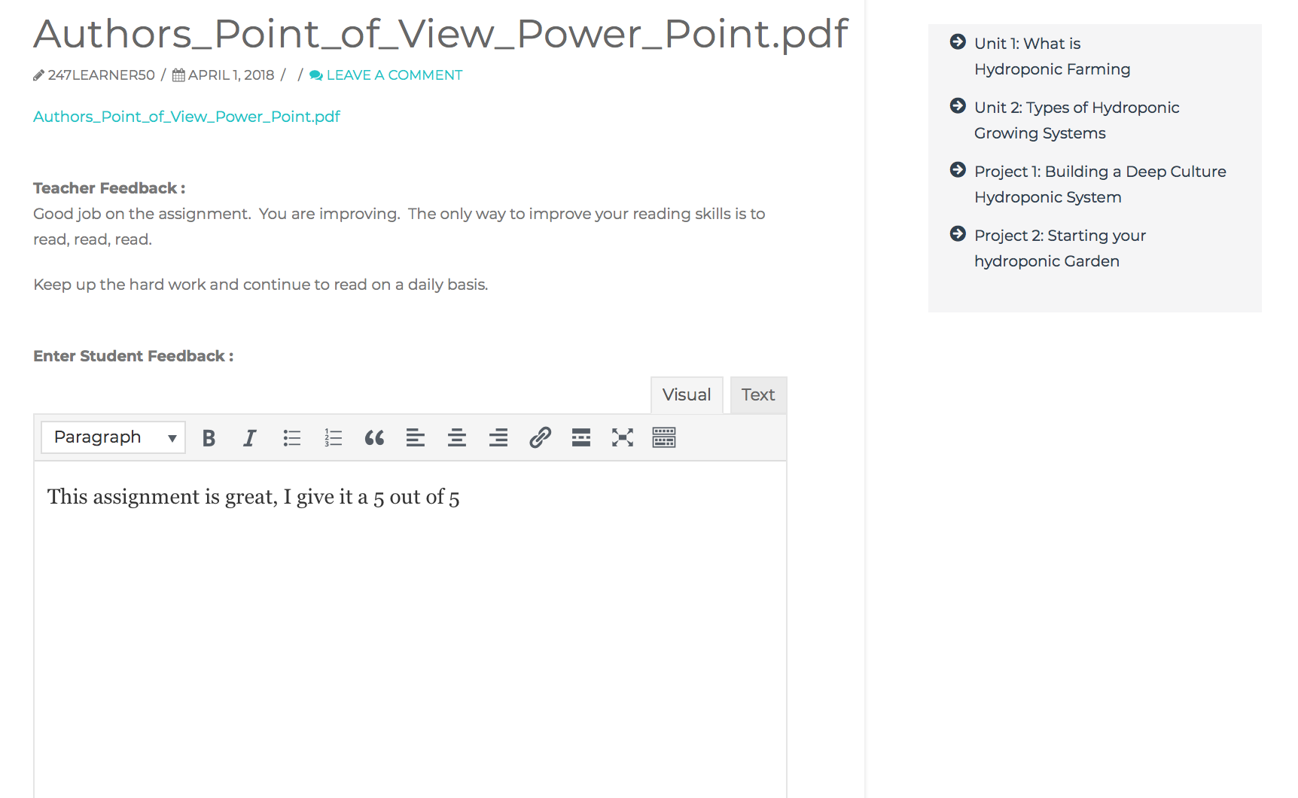Click the pencil author icon
The height and width of the screenshot is (798, 1298).
click(38, 75)
